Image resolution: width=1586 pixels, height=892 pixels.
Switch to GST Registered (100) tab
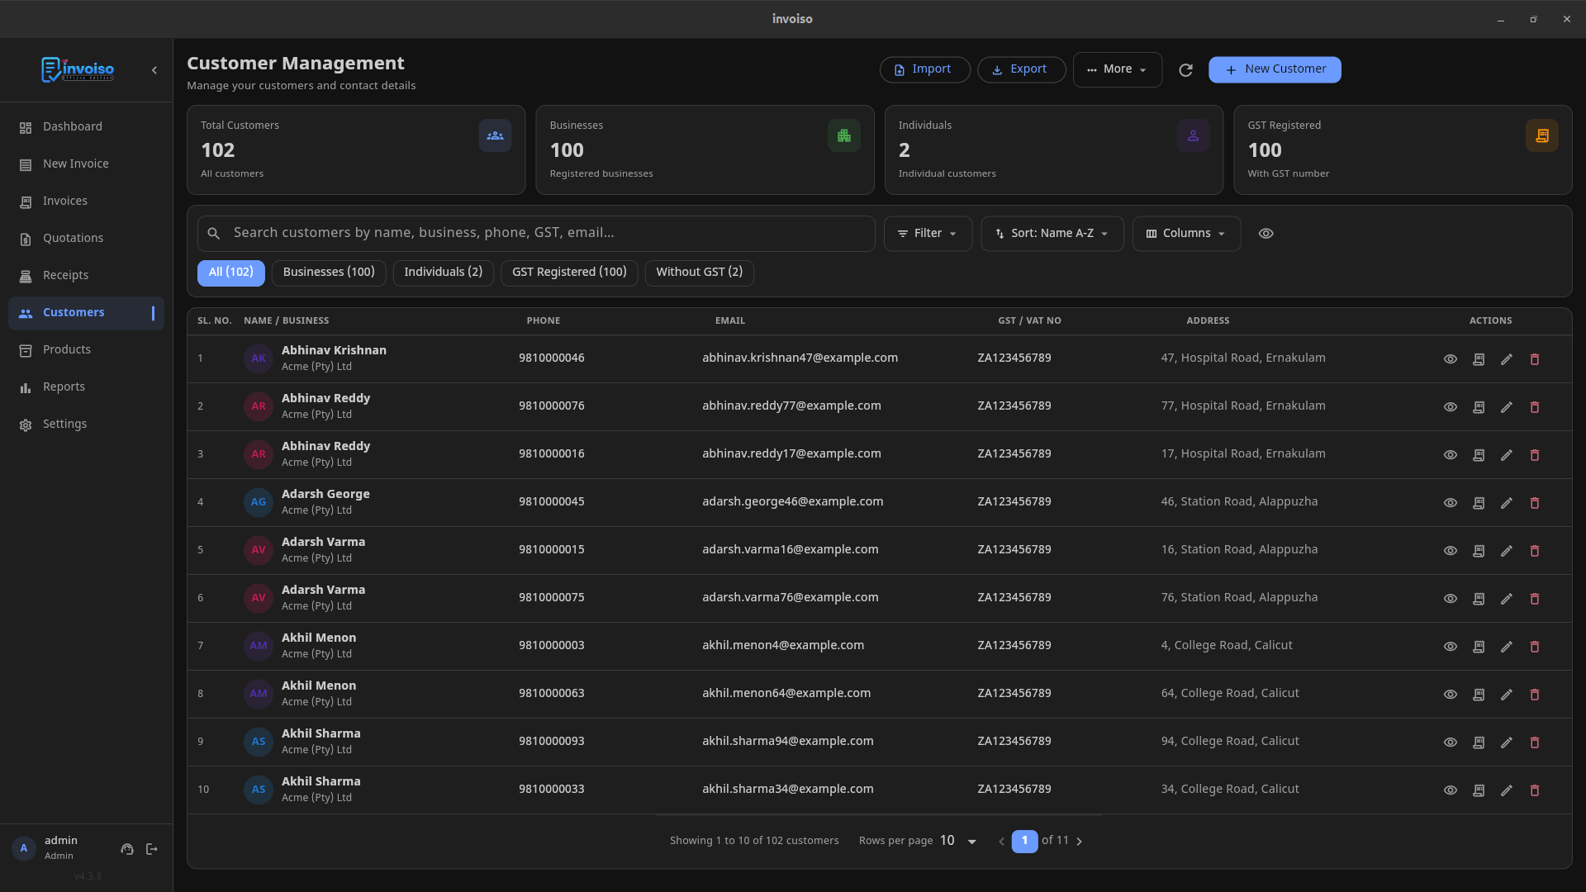[x=569, y=273]
